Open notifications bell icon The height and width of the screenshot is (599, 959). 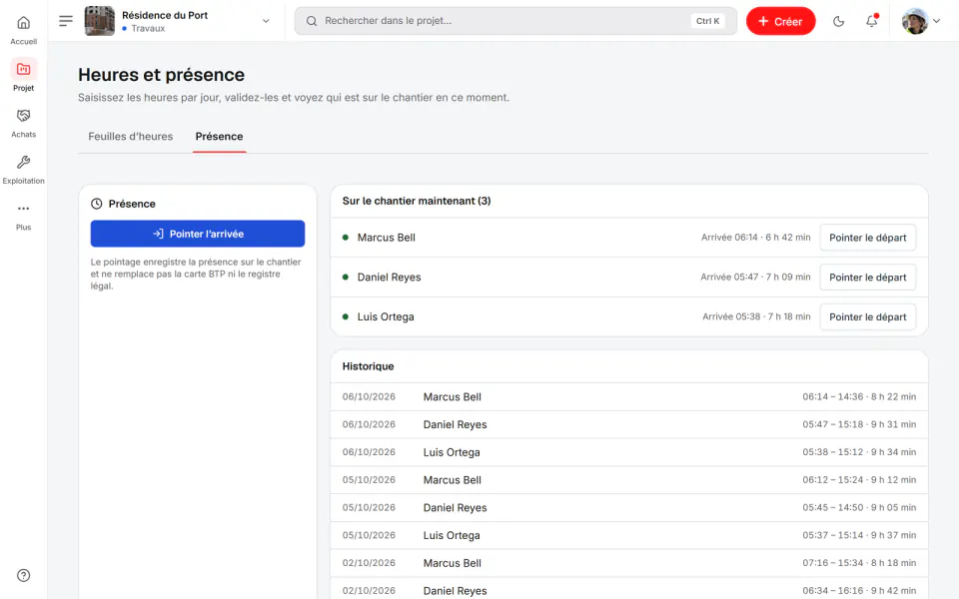coord(871,21)
